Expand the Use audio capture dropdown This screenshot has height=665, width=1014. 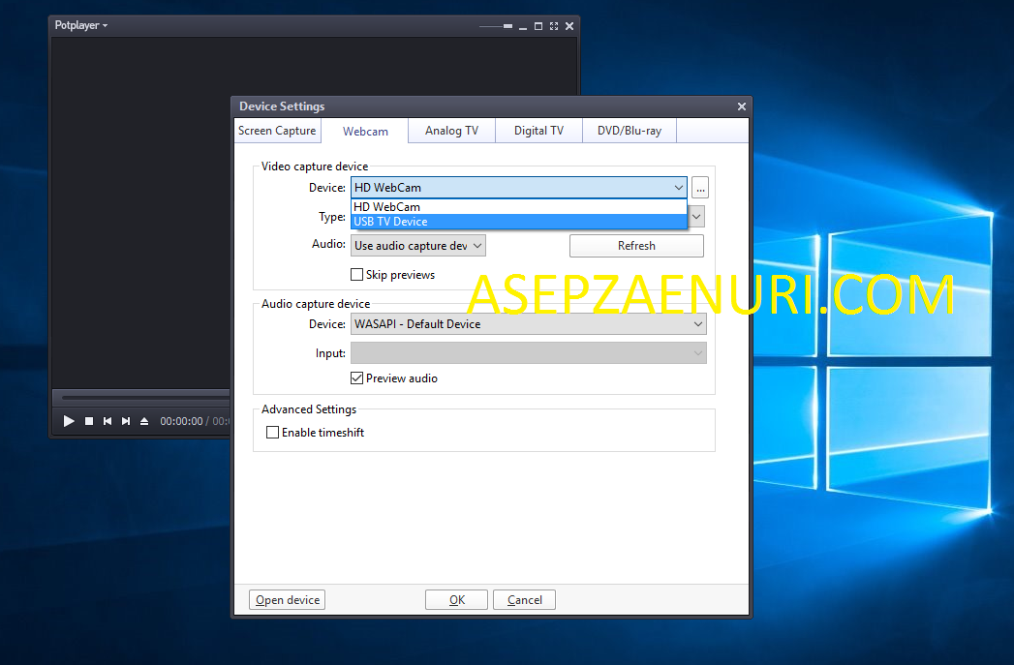[476, 245]
